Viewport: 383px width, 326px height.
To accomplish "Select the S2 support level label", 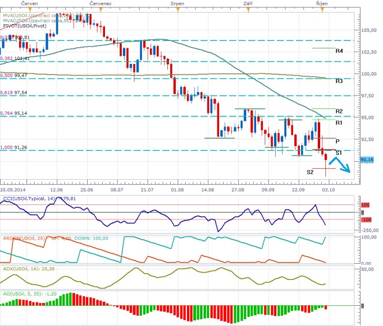I will (x=310, y=172).
